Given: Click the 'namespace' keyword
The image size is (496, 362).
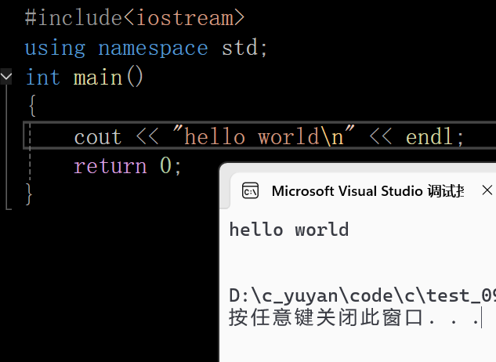Looking at the screenshot, I should coord(153,49).
